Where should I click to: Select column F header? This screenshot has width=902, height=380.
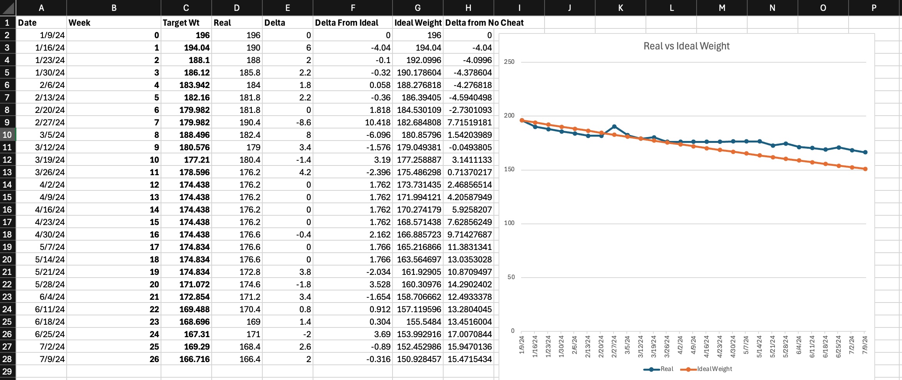[352, 8]
